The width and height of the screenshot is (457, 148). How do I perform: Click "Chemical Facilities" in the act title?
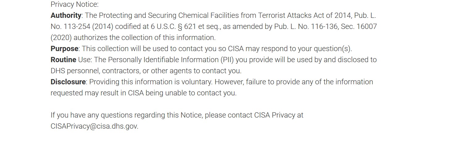(208, 15)
